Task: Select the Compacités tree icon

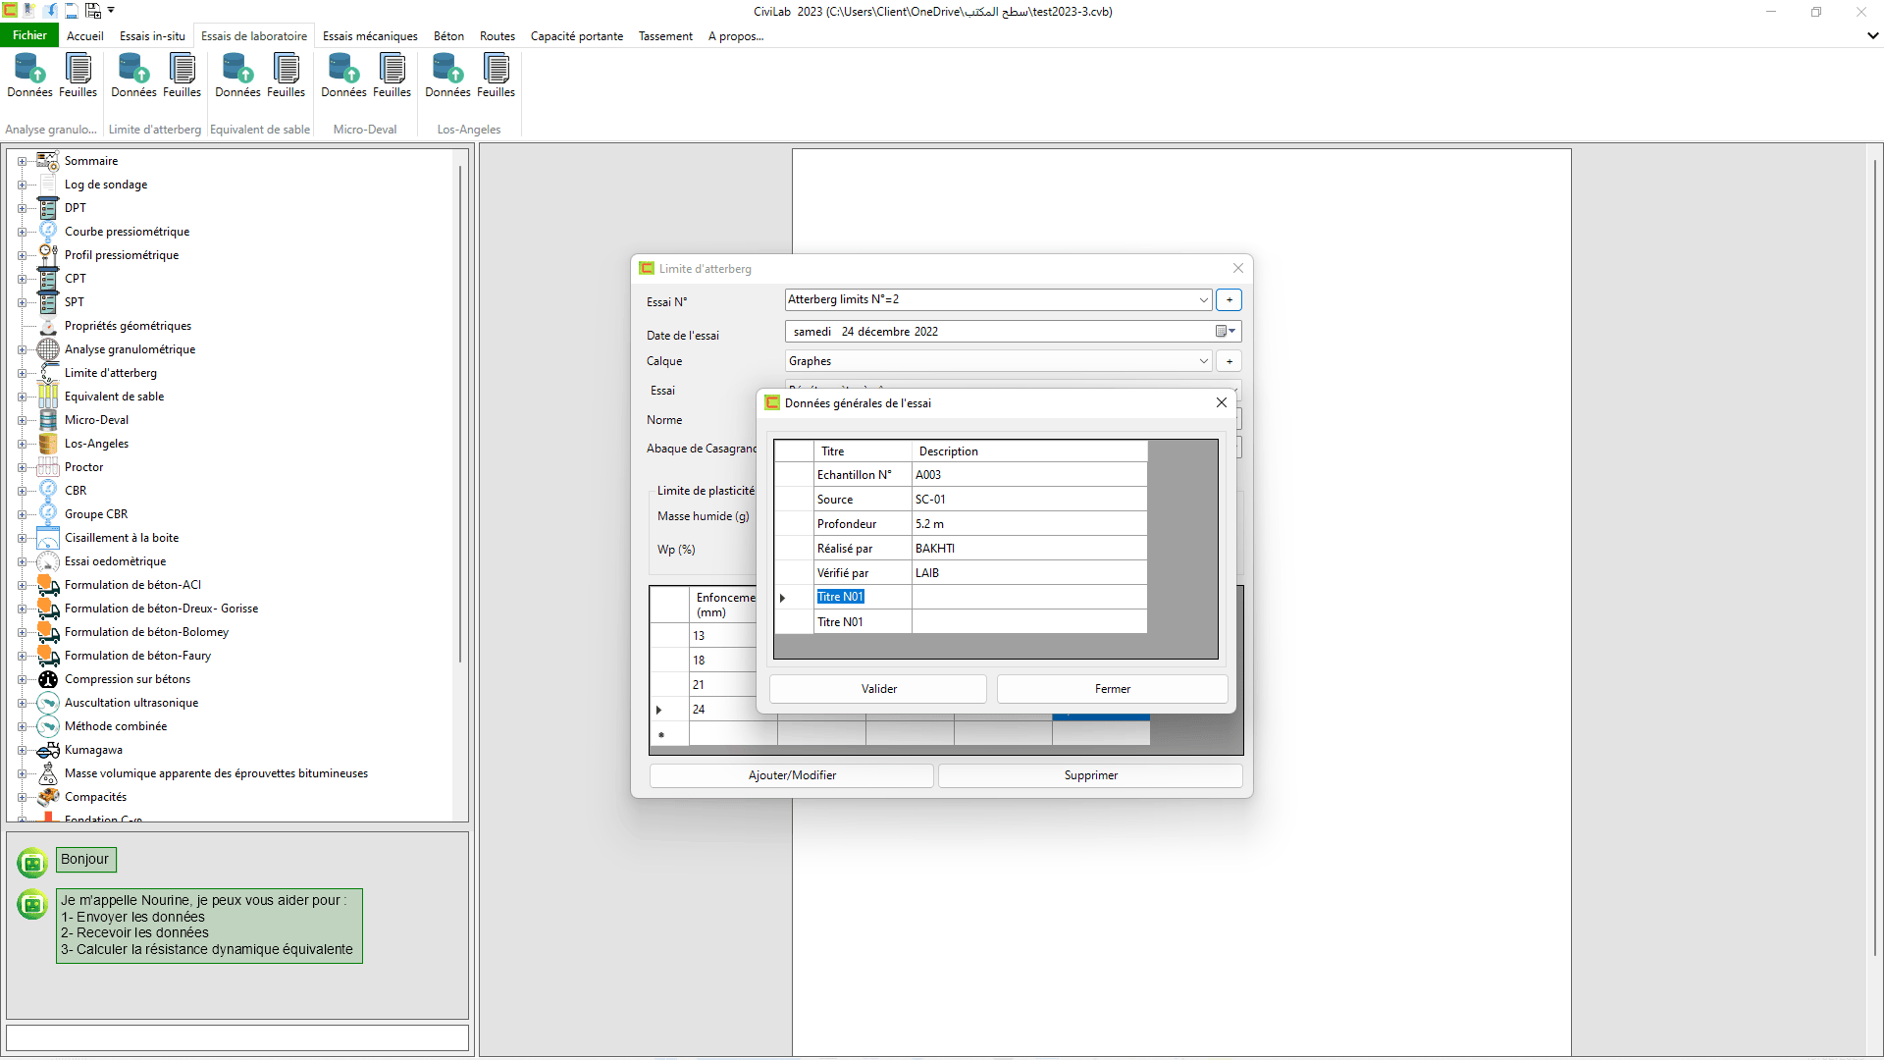Action: click(48, 796)
